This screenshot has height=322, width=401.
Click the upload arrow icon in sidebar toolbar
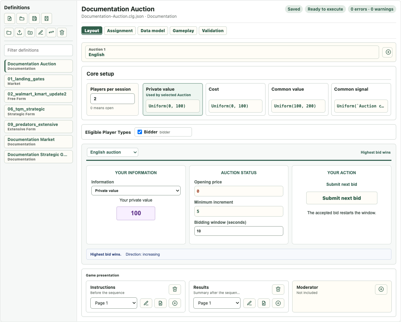20,33
